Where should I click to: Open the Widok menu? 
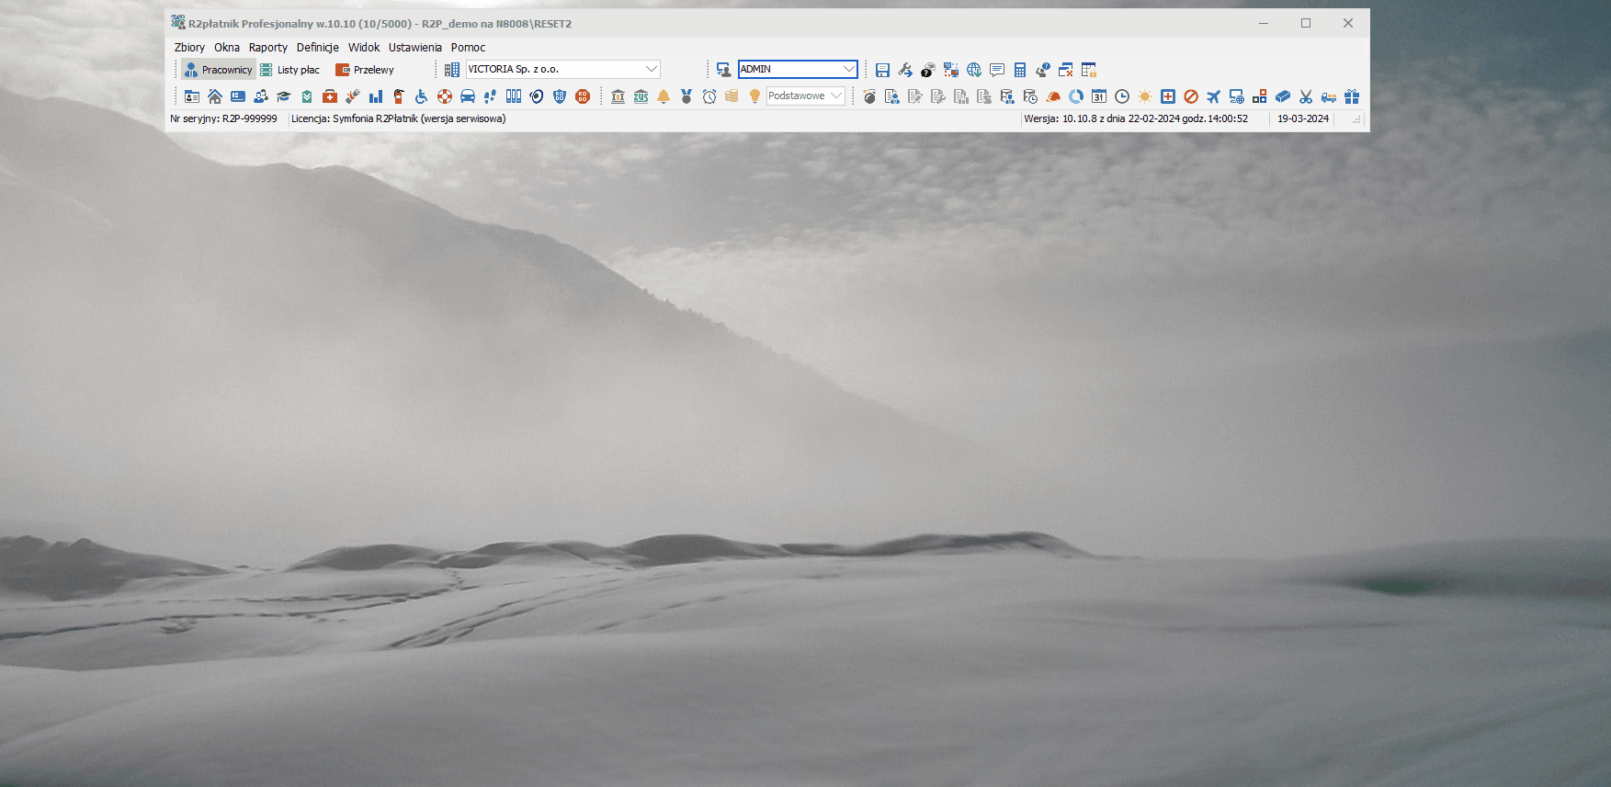pyautogui.click(x=364, y=48)
